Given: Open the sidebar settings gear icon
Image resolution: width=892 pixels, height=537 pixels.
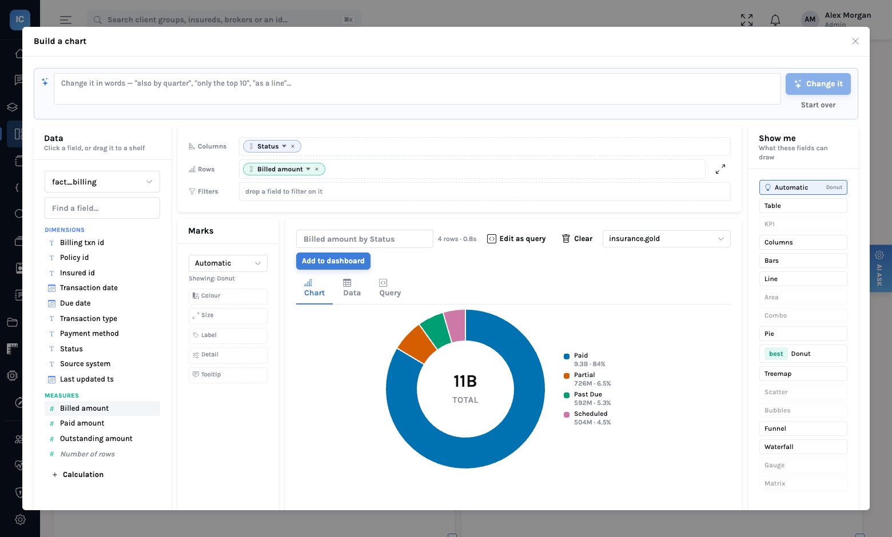Looking at the screenshot, I should click(x=20, y=519).
